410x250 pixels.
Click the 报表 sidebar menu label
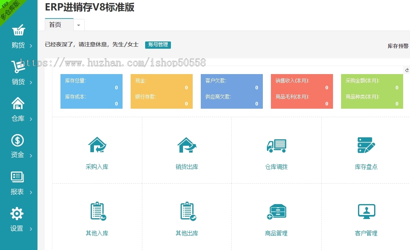17,192
